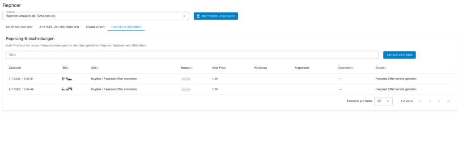Open the Elemente pro Seite dropdown

pos(383,101)
